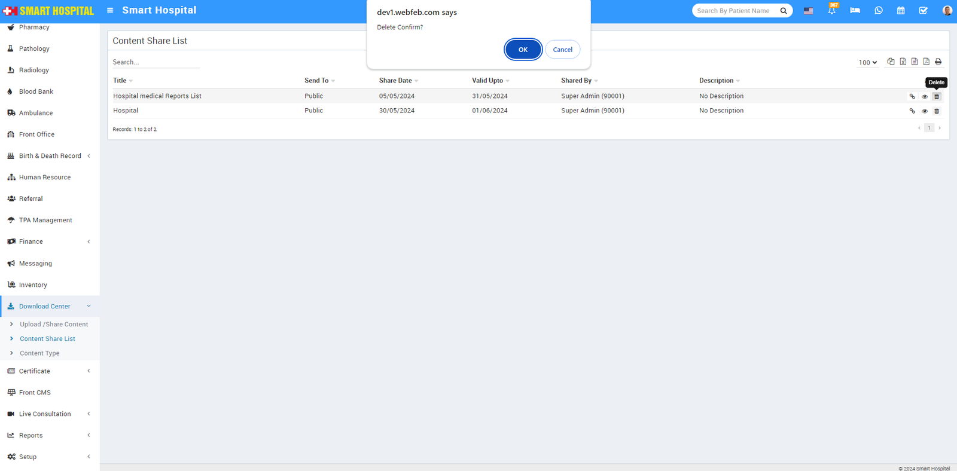Viewport: 957px width, 471px height.
Task: Delete the Hospital row entry
Action: [937, 111]
